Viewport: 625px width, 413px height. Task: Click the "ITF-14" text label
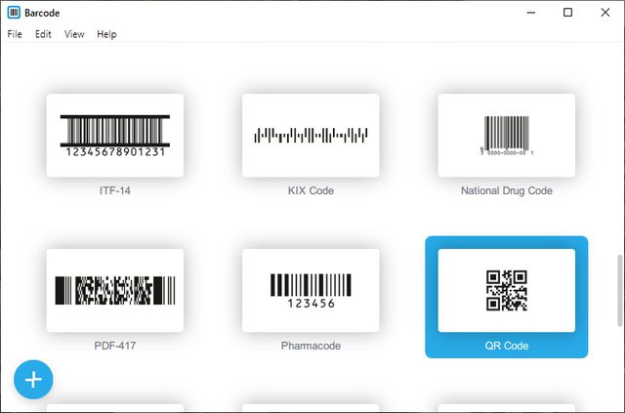click(115, 190)
